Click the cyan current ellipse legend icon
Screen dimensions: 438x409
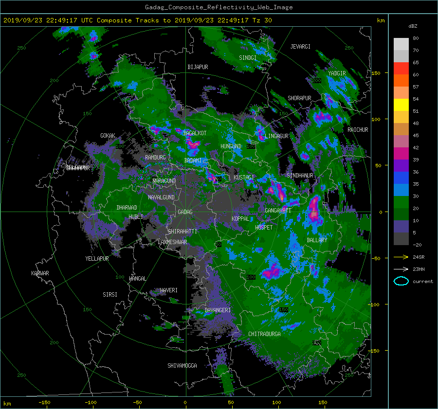[x=401, y=281]
